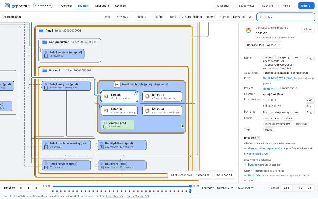
Task: Step timeline back one snapshot
Action: pos(21,188)
